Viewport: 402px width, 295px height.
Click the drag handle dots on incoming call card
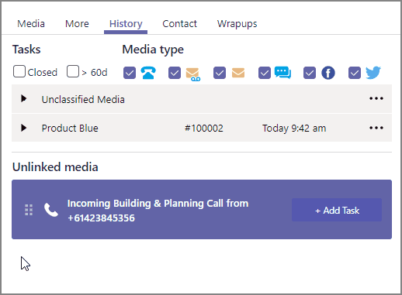click(x=29, y=210)
